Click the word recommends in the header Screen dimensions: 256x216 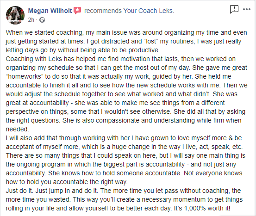click(x=103, y=11)
